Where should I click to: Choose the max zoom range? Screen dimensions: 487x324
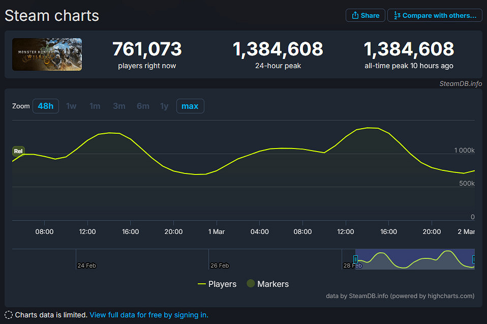(190, 106)
